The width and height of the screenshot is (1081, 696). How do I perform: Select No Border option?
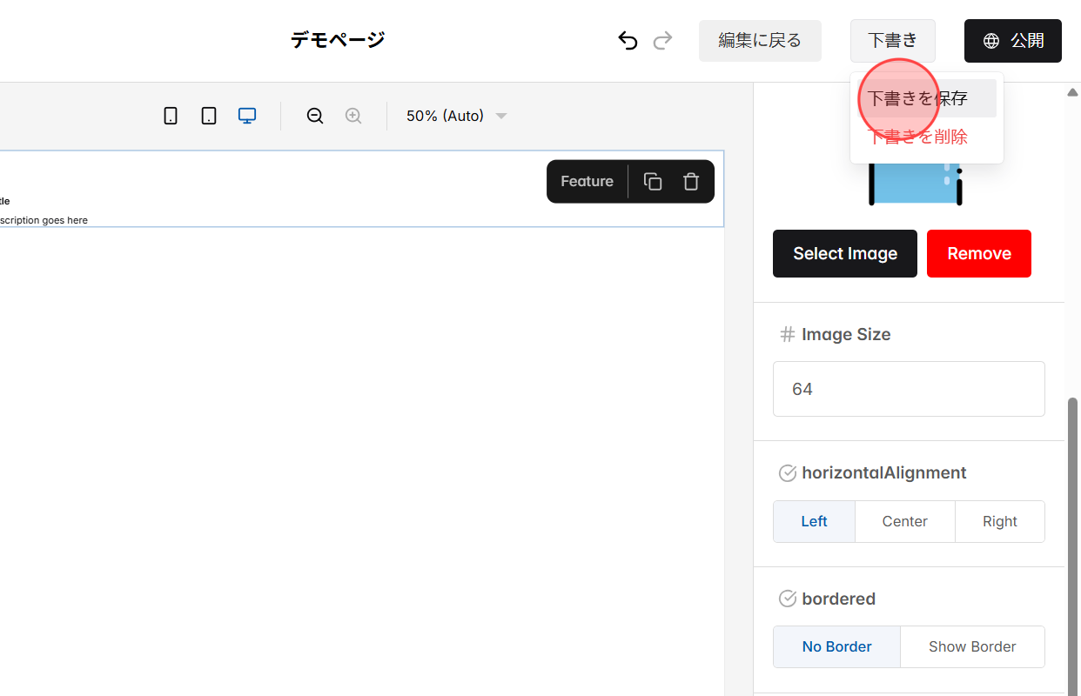pos(836,646)
